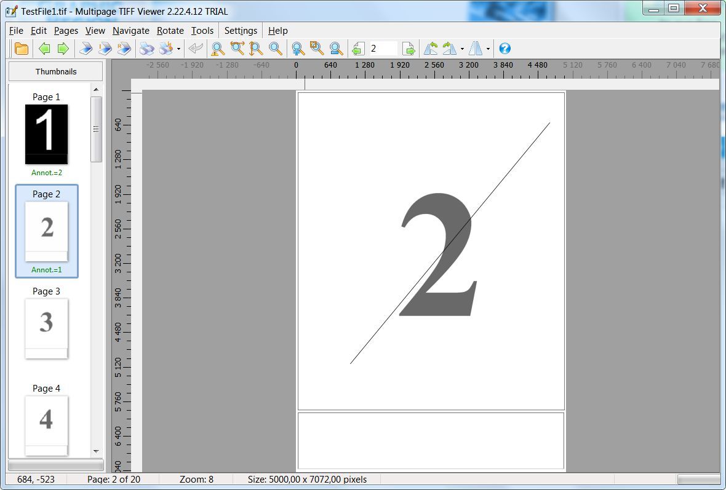
Task: Select the Page 1 thumbnail
Action: pyautogui.click(x=46, y=134)
